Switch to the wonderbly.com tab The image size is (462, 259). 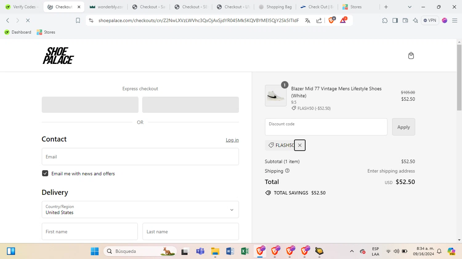(x=107, y=7)
